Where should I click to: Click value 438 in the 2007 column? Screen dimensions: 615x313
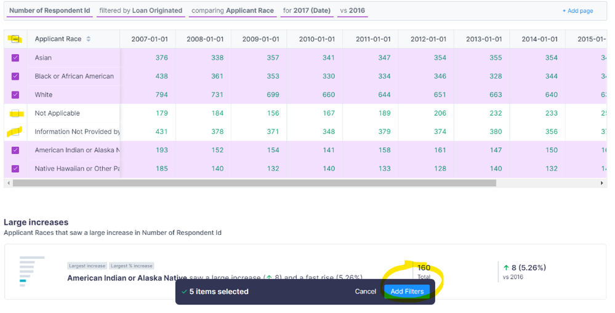pyautogui.click(x=161, y=76)
